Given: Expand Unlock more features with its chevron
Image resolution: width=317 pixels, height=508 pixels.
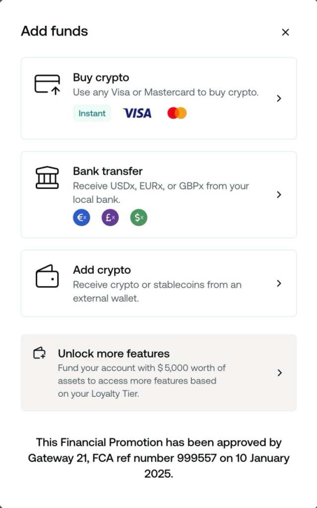Looking at the screenshot, I should 279,373.
